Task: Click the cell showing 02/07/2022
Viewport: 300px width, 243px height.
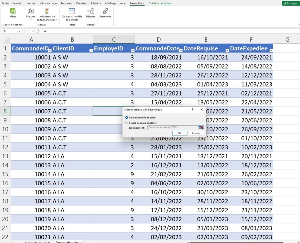Action: click(x=206, y=183)
